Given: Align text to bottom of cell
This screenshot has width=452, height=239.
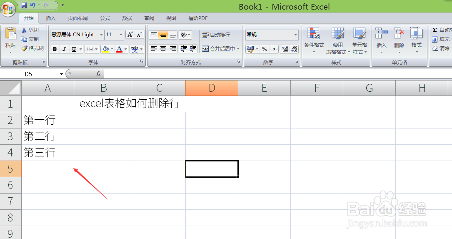Looking at the screenshot, I should [x=172, y=35].
